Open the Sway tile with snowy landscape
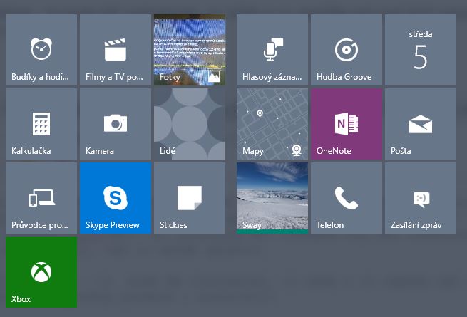Image resolution: width=467 pixels, height=317 pixels. pyautogui.click(x=272, y=198)
